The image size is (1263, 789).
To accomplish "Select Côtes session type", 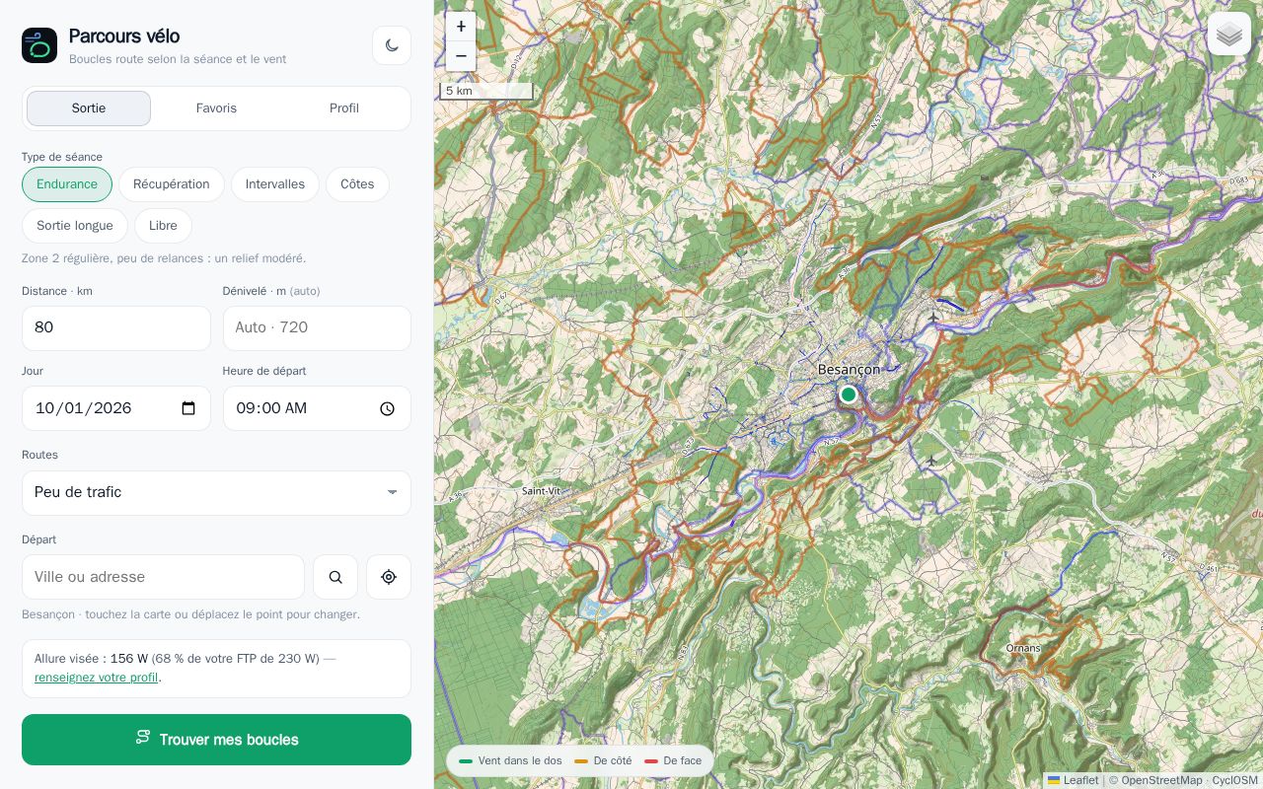I will [x=357, y=184].
